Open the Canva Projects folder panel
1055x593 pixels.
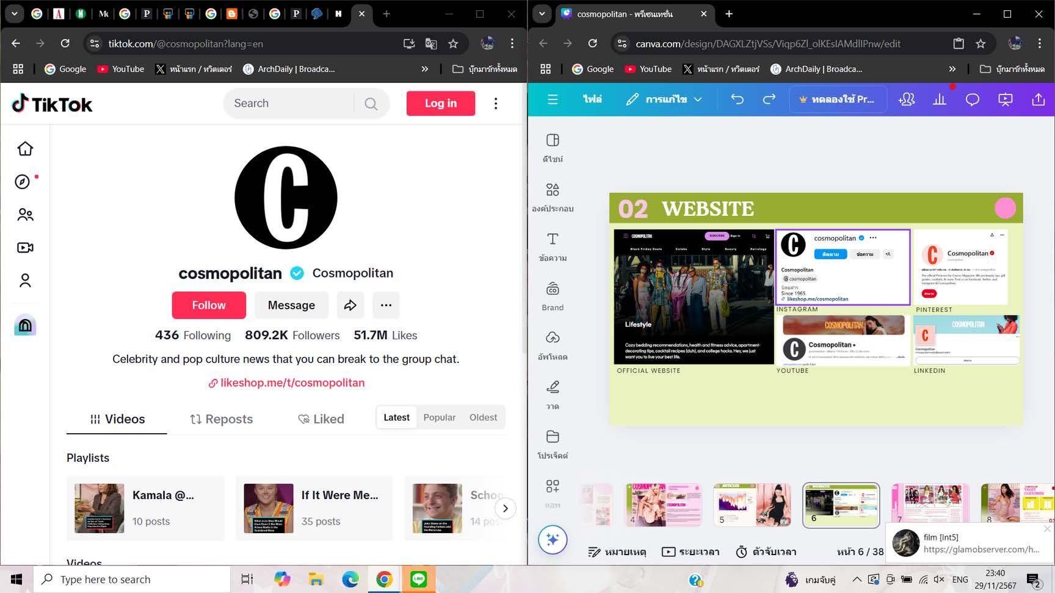tap(553, 444)
